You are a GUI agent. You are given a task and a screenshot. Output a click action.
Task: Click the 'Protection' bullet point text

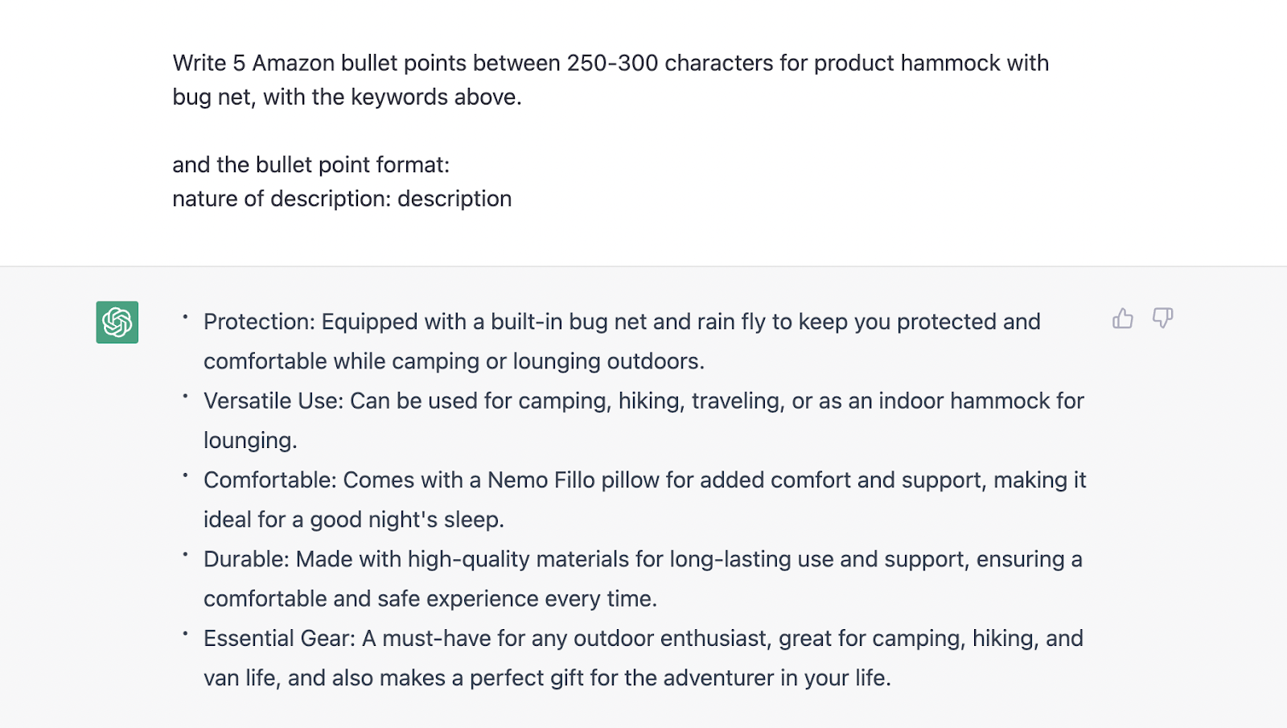point(622,341)
